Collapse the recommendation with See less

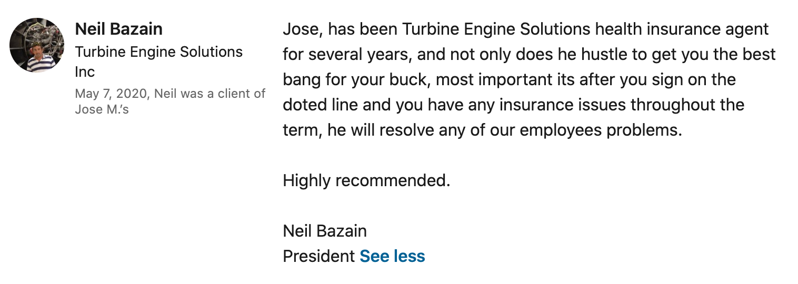pyautogui.click(x=392, y=256)
